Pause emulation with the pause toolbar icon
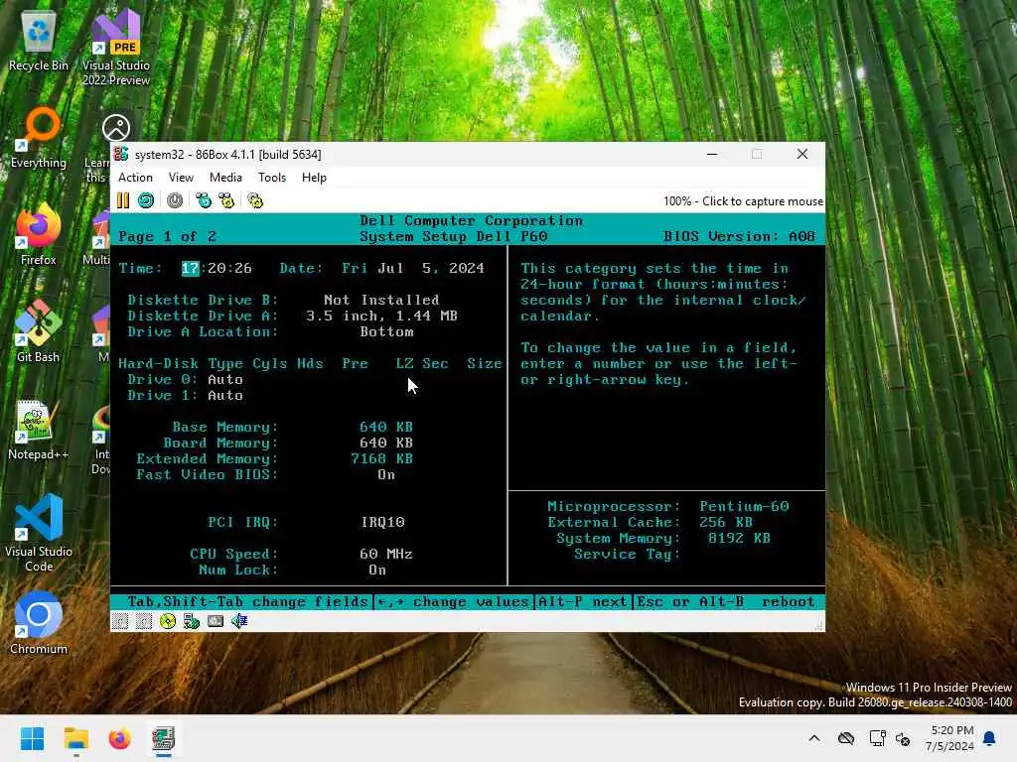Image resolution: width=1017 pixels, height=762 pixels. [123, 200]
